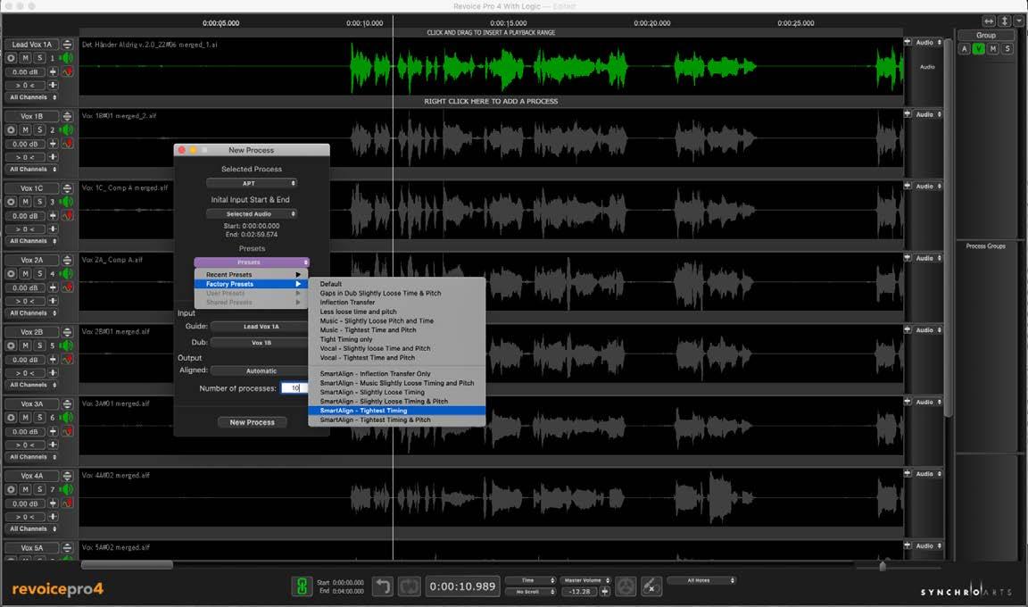Open the Time display mode dropdown
The height and width of the screenshot is (607, 1028).
[530, 580]
